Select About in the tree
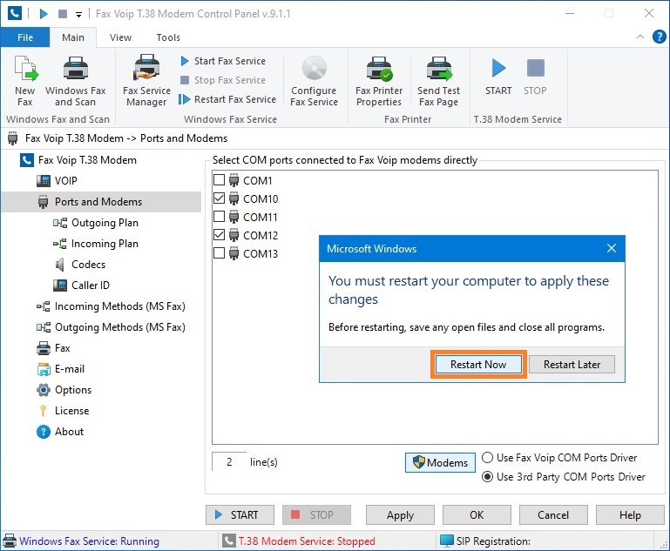 [69, 432]
